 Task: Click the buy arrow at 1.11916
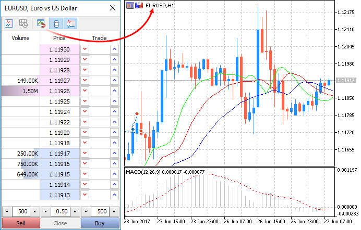pos(114,163)
